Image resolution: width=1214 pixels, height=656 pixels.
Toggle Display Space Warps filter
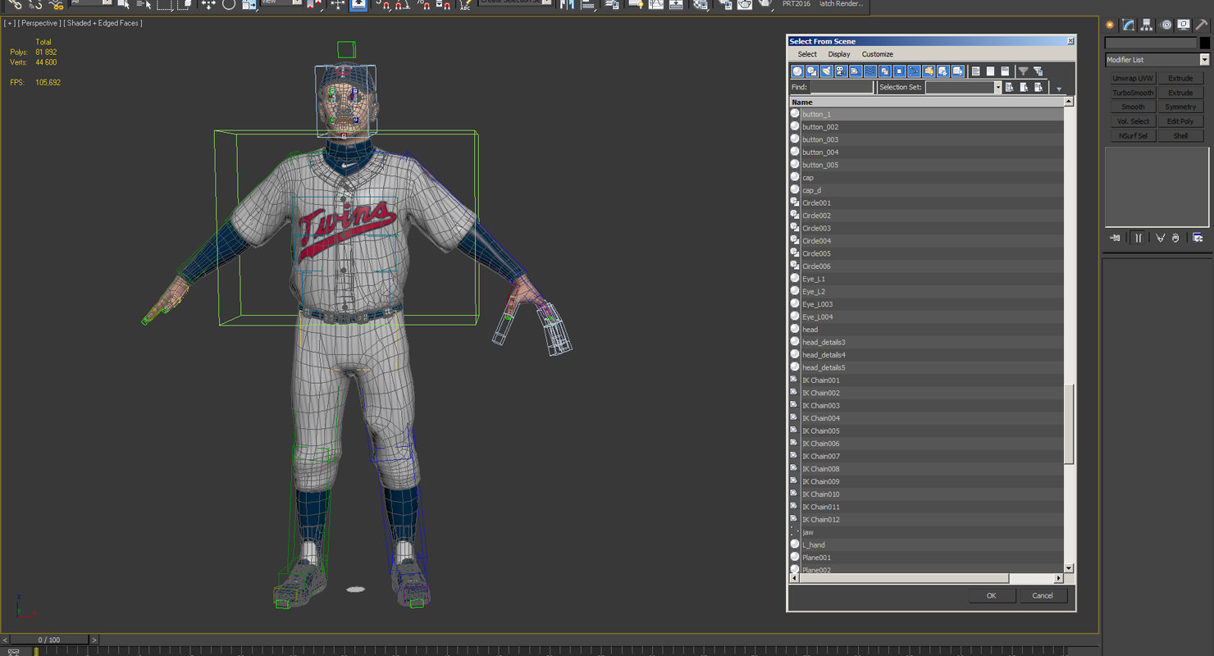tap(870, 71)
